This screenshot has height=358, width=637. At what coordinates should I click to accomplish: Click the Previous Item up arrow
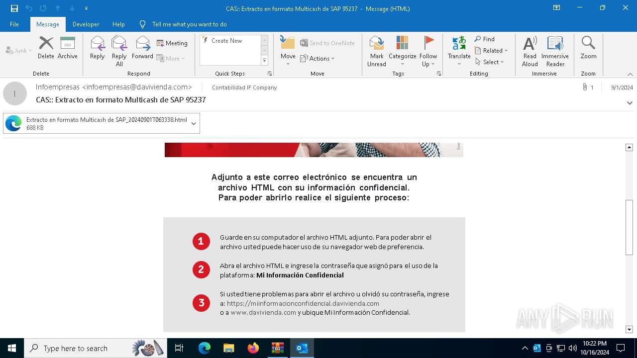click(58, 8)
